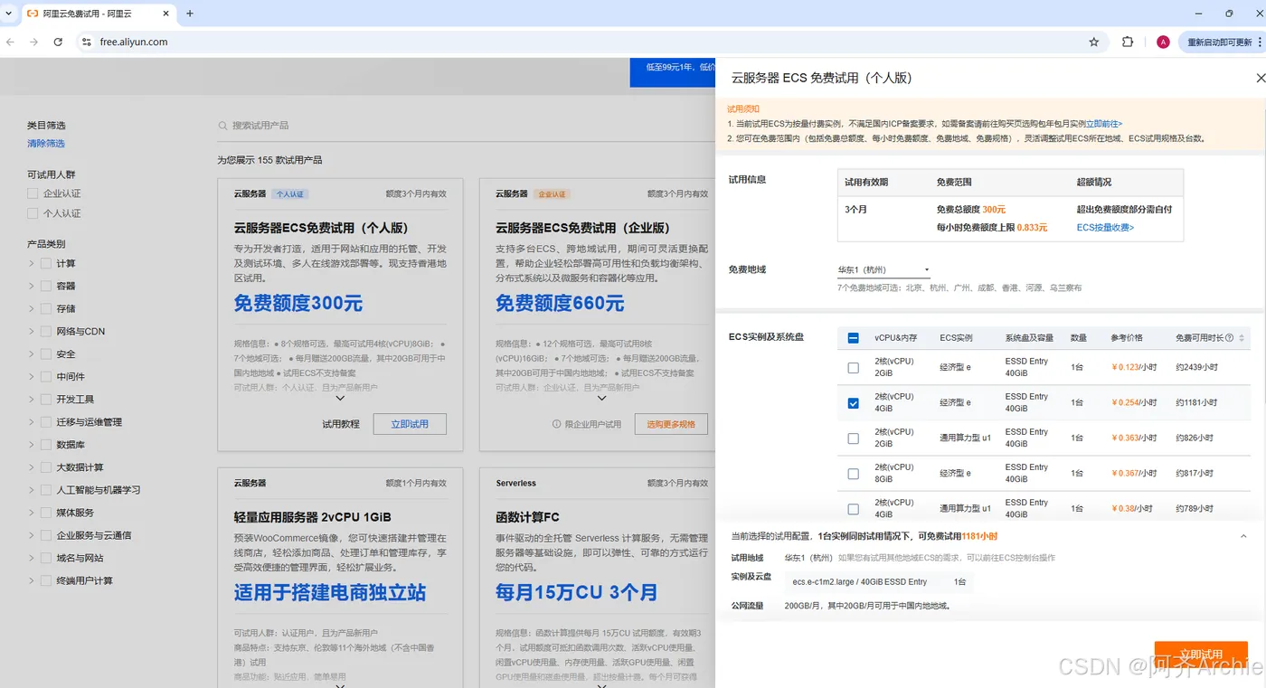
Task: Click the 函数计算FC card title
Action: (x=527, y=517)
